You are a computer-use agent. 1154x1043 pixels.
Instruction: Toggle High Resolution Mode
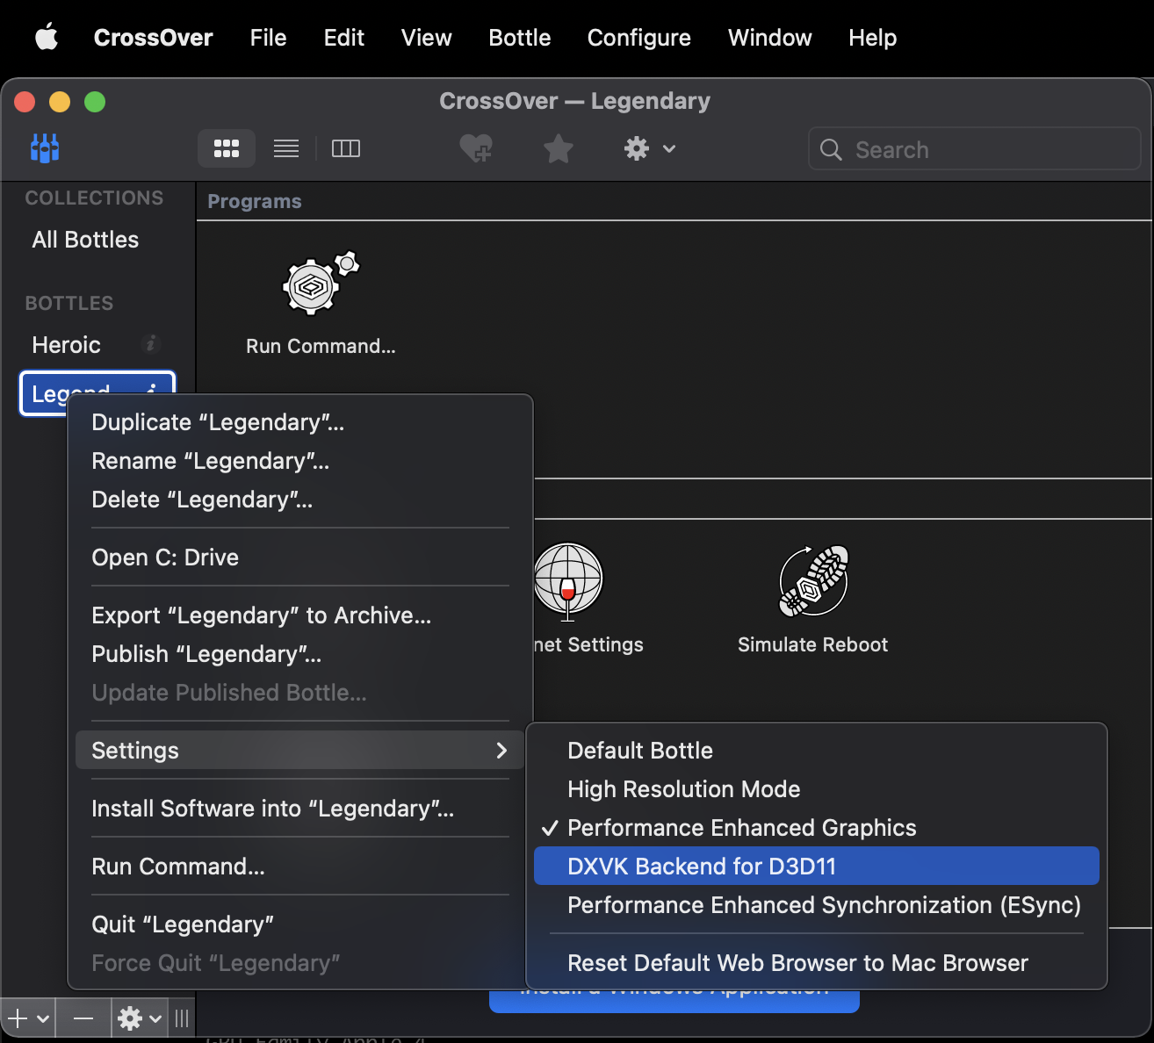pyautogui.click(x=817, y=789)
